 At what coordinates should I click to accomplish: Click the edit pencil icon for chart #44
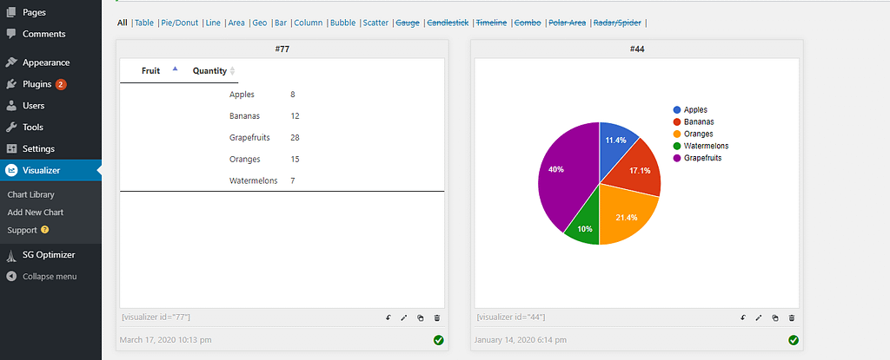coord(759,318)
